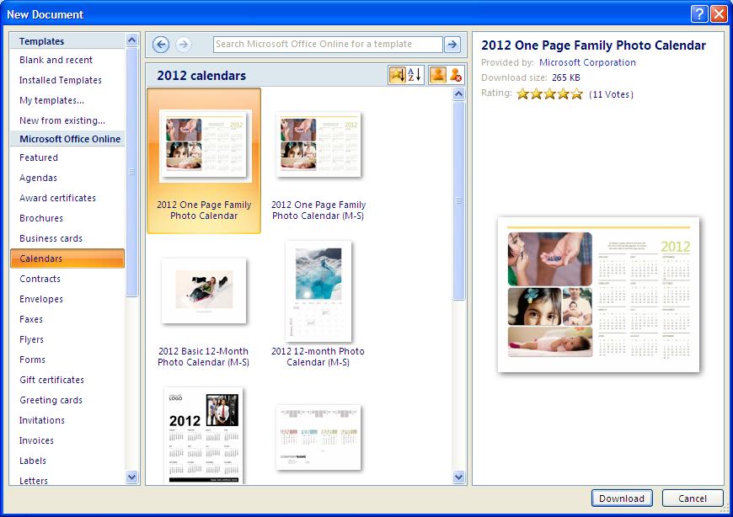Open the Help question mark button
This screenshot has width=733, height=517.
click(698, 14)
